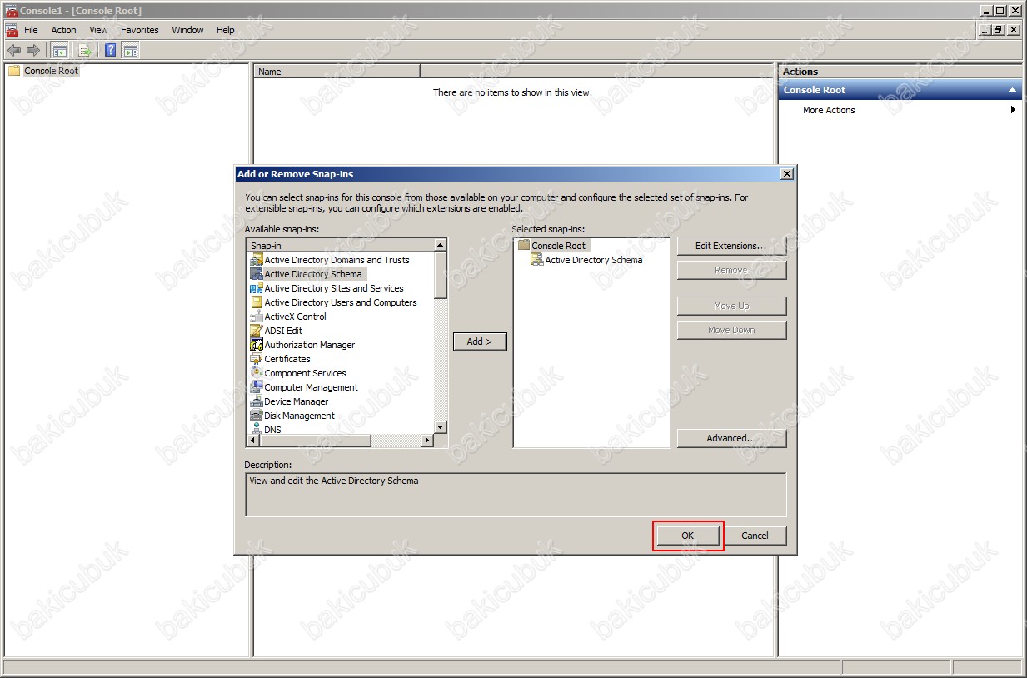Image resolution: width=1027 pixels, height=678 pixels.
Task: Toggle Show/Hide Console Tree toolbar icon
Action: point(60,51)
